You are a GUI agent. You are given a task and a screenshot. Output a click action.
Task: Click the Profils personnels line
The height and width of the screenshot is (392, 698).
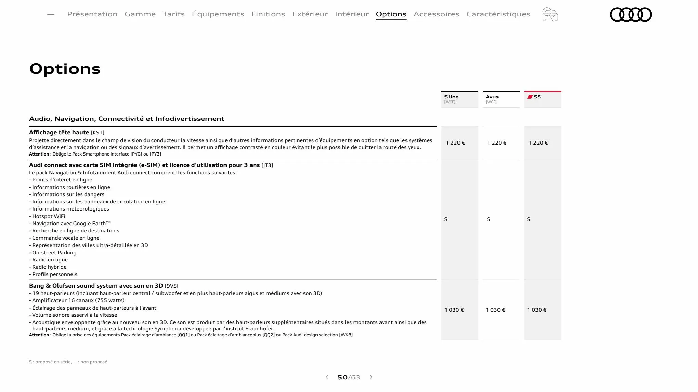[53, 274]
